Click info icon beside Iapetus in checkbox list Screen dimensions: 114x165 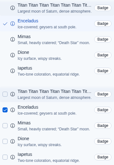13,157
